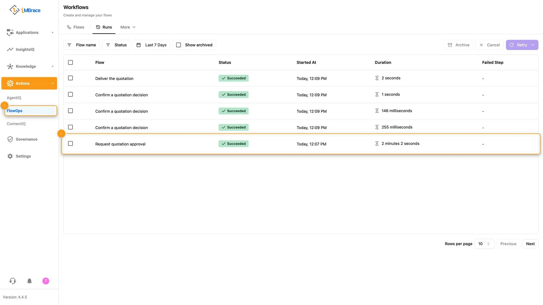
Task: Switch to the Flows tab
Action: click(x=75, y=27)
